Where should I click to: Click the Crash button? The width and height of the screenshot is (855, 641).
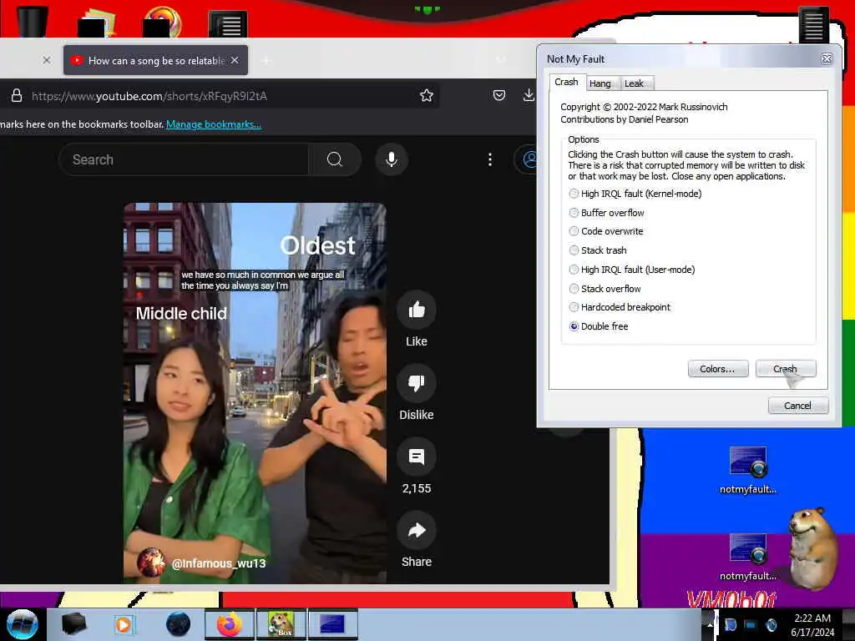coord(785,369)
